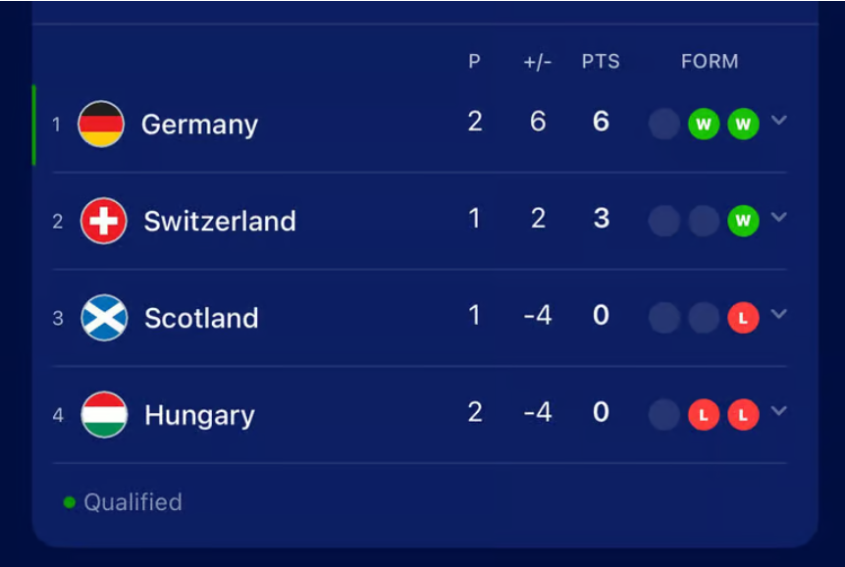Viewport: 845px width, 567px height.
Task: Click the Scotland flag icon
Action: click(104, 318)
